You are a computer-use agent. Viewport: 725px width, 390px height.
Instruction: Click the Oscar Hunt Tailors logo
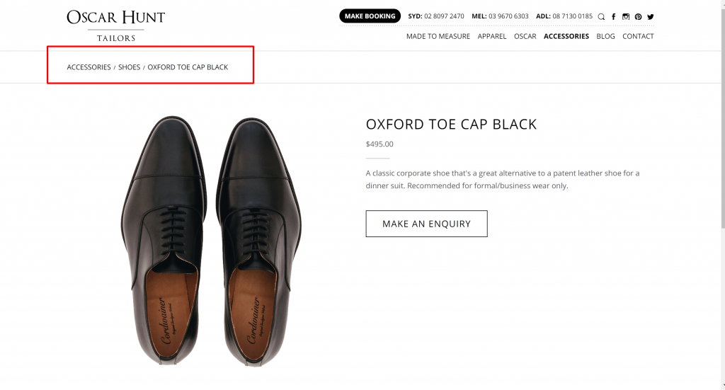coord(115,25)
